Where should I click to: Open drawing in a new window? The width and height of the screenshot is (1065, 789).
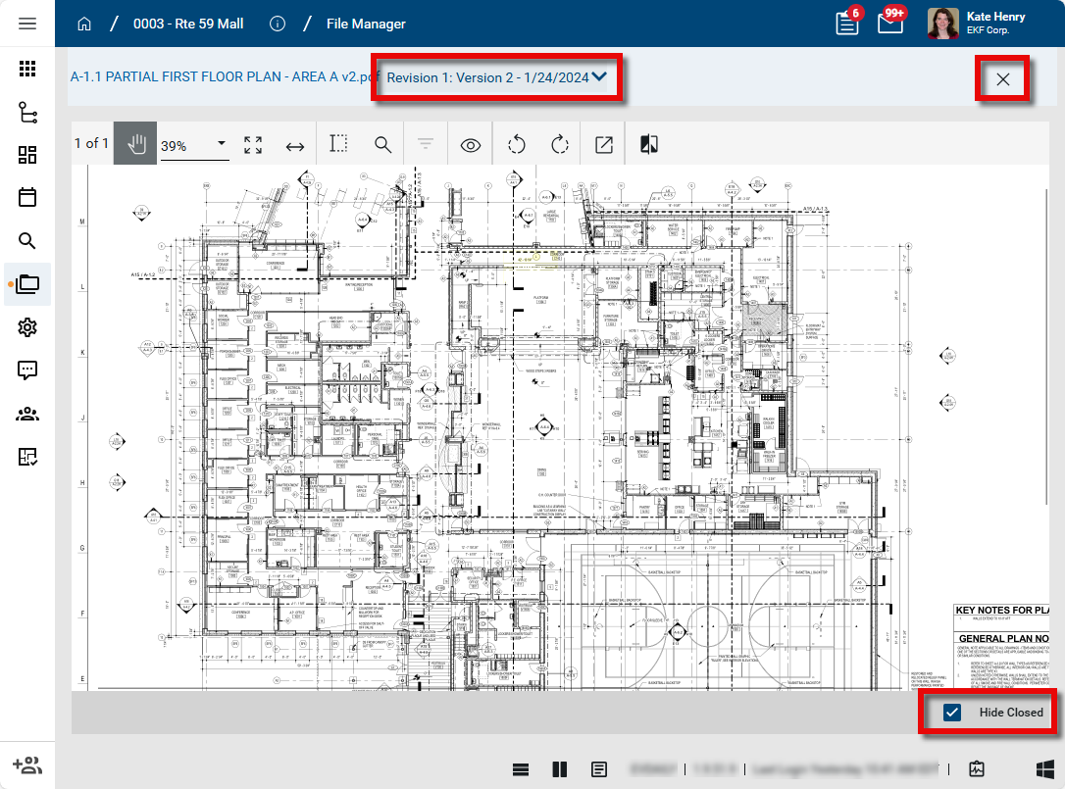[604, 145]
